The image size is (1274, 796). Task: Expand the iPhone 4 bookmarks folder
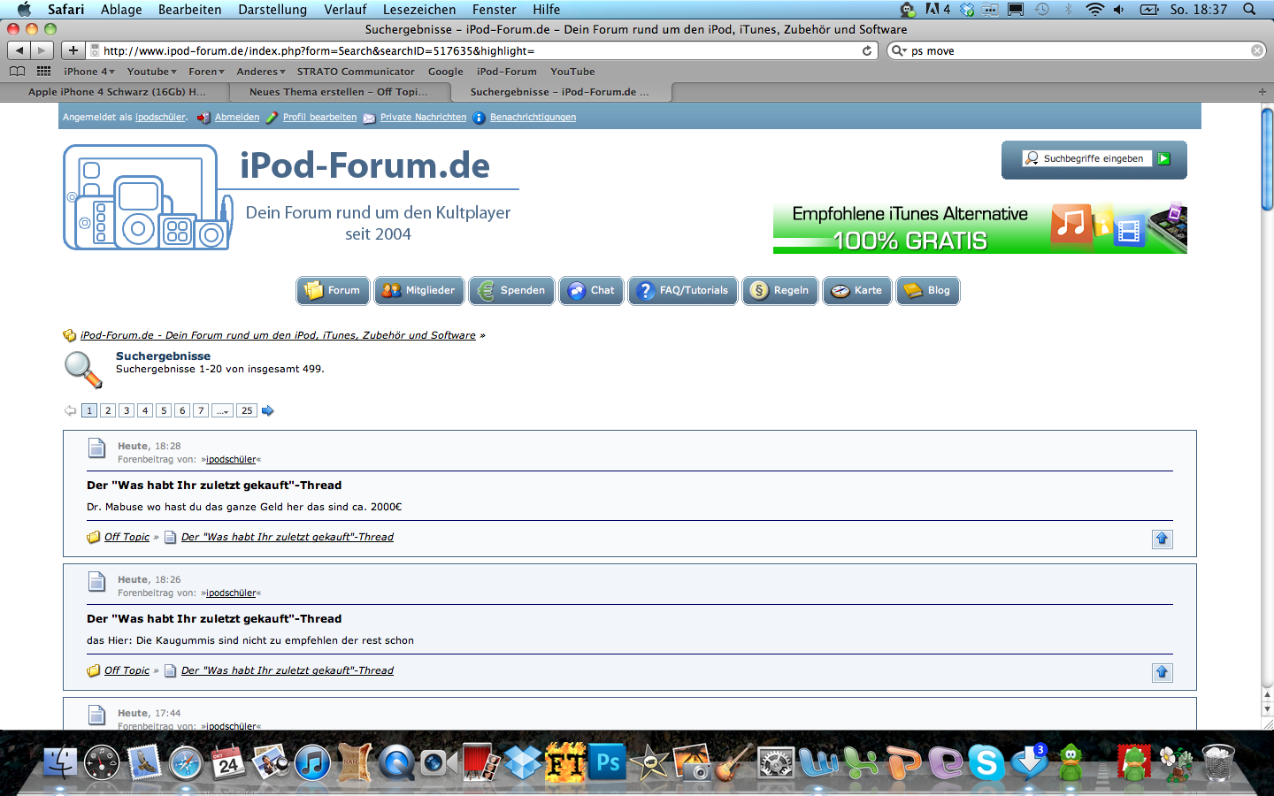89,72
